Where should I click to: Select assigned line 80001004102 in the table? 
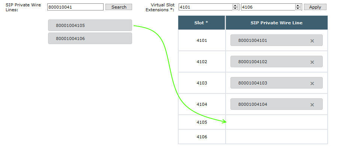pyautogui.click(x=276, y=61)
